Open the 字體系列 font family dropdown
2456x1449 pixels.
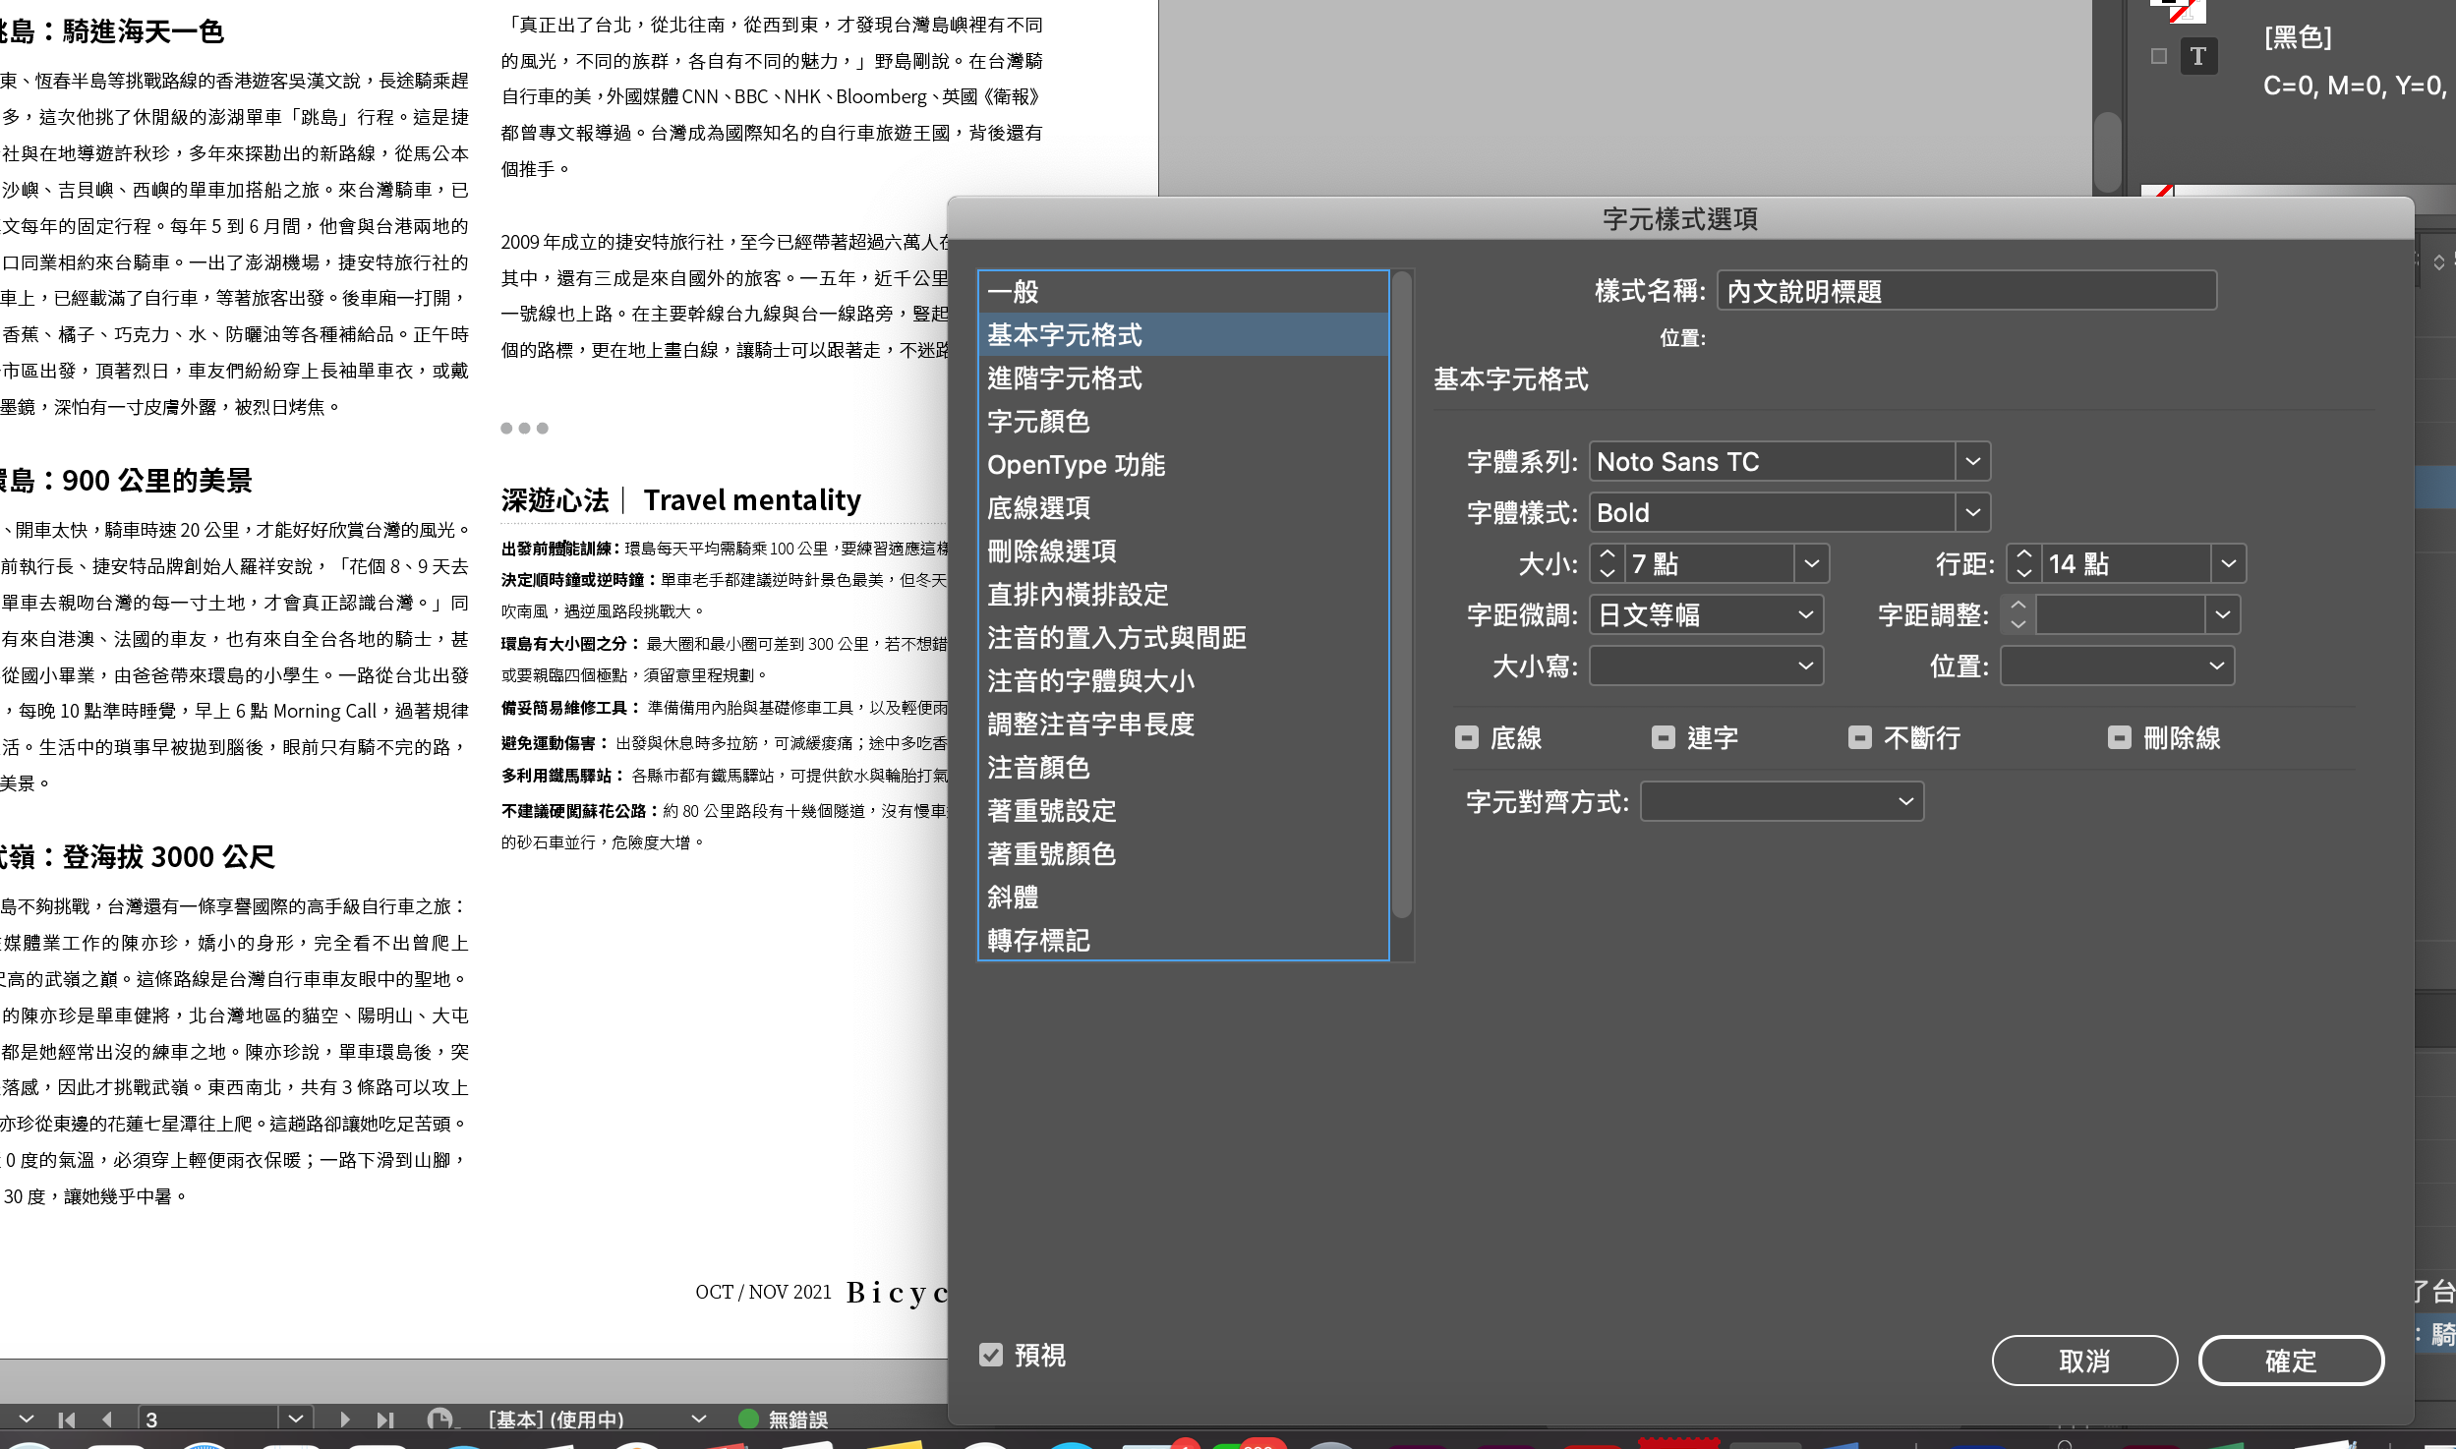click(1972, 461)
